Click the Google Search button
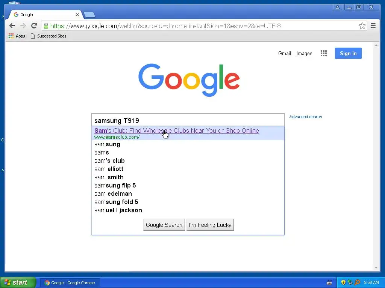The height and width of the screenshot is (288, 385). point(164,225)
